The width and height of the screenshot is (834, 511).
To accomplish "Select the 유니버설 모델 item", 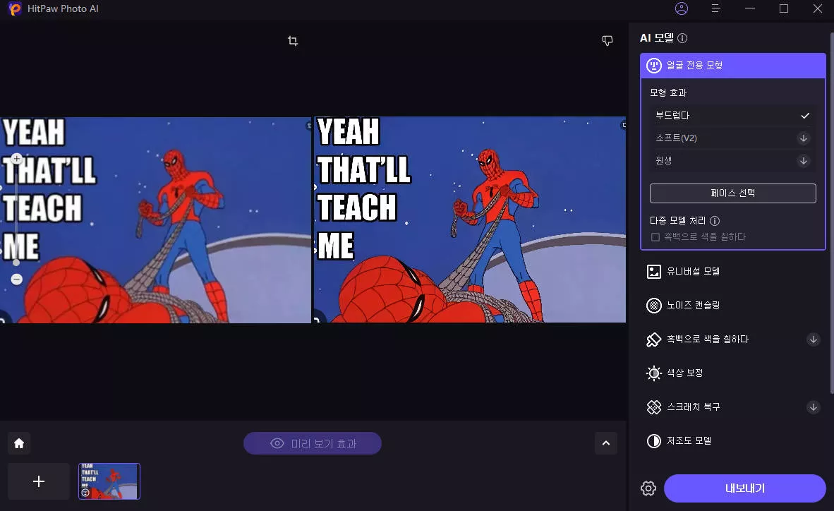I will pyautogui.click(x=693, y=272).
